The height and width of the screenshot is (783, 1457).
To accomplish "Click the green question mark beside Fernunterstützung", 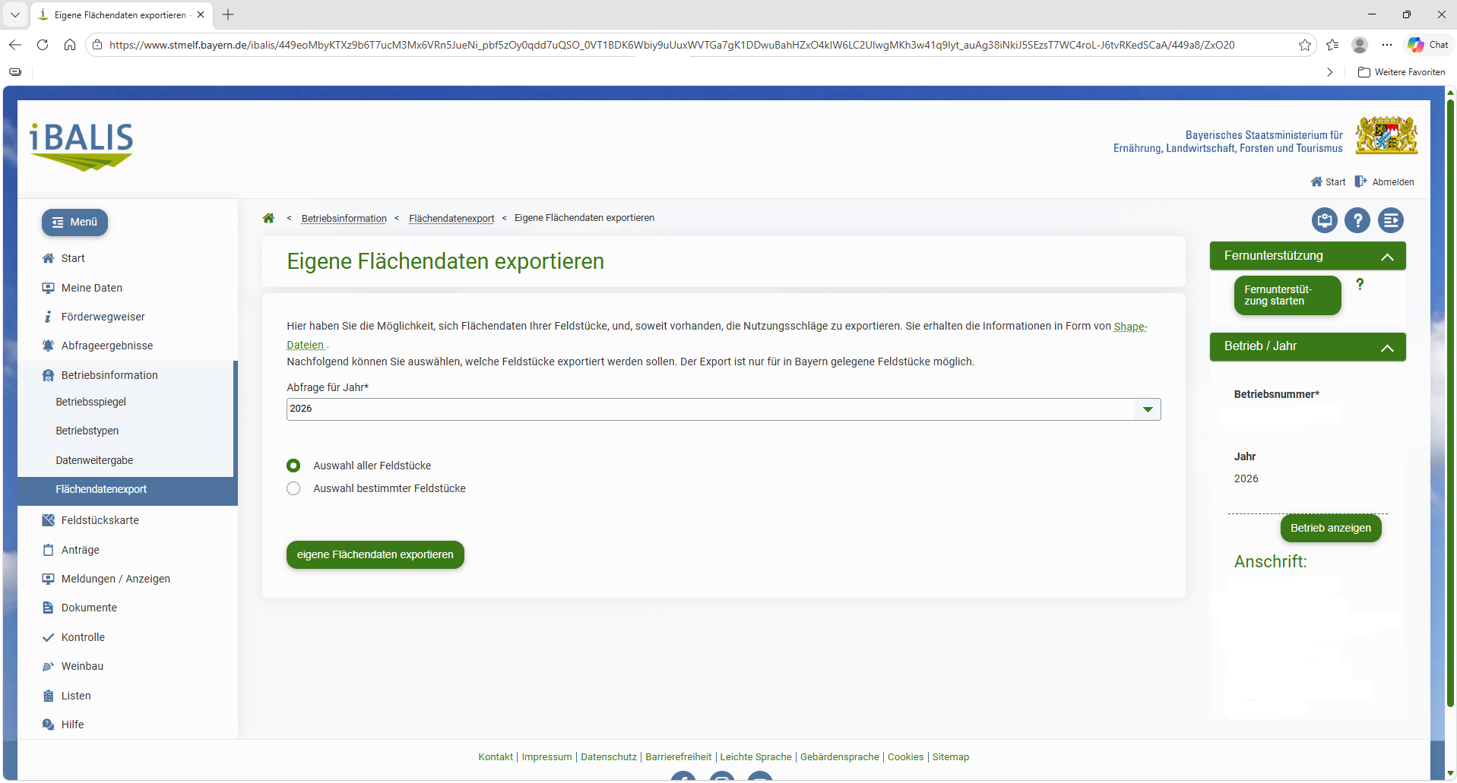I will tap(1360, 284).
